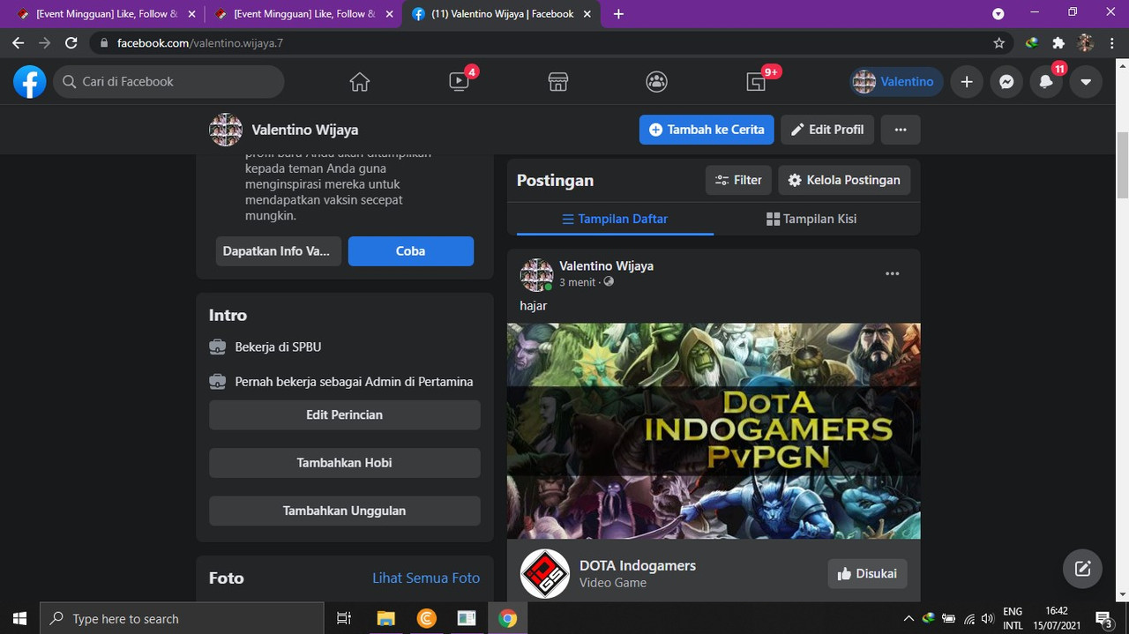Screen dimensions: 1129x634
Task: Click the Edit Profil button
Action: click(x=827, y=130)
